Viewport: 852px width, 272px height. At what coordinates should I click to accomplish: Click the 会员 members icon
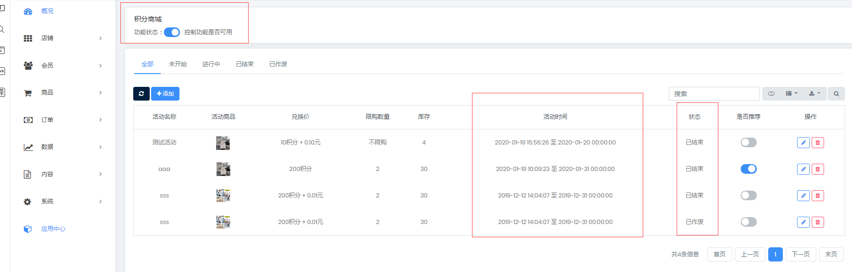click(28, 65)
